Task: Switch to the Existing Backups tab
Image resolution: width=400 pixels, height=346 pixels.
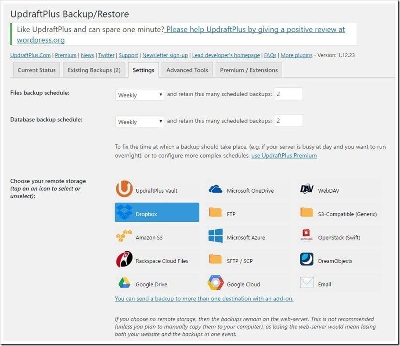Action: coord(94,70)
